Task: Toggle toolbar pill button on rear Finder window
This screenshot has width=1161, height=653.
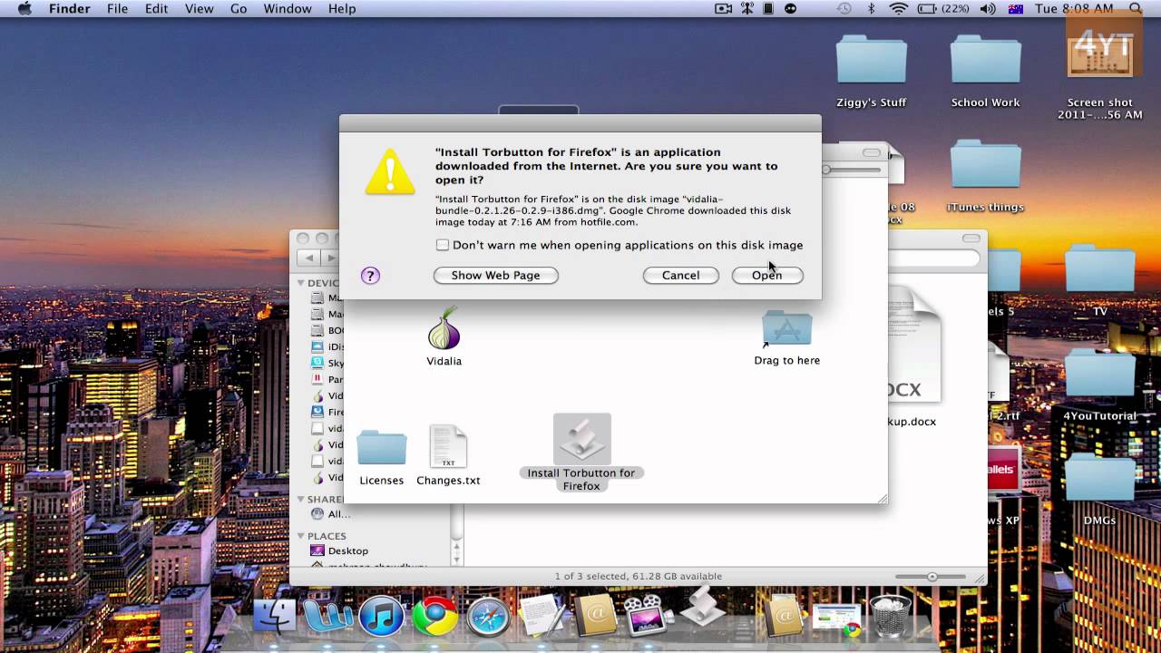Action: (971, 238)
